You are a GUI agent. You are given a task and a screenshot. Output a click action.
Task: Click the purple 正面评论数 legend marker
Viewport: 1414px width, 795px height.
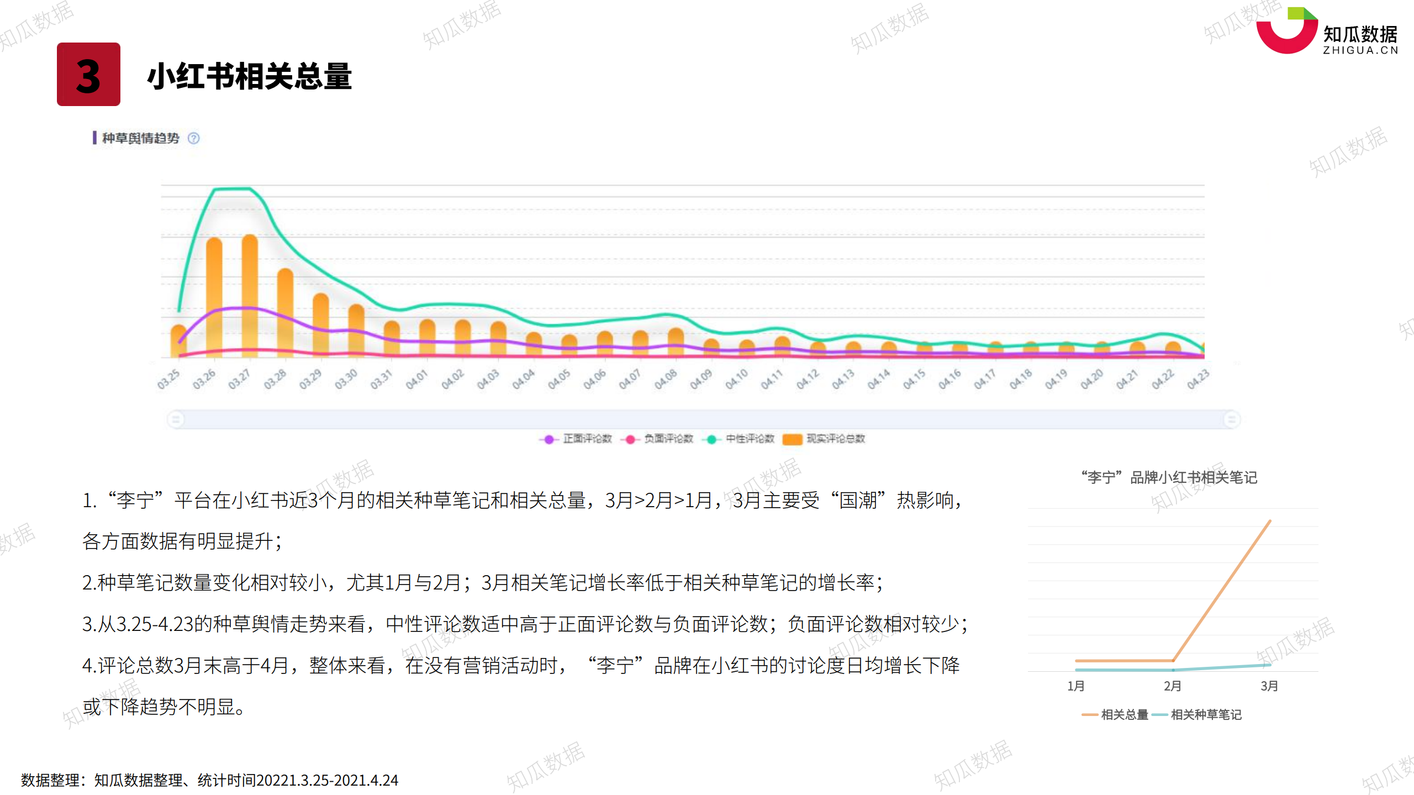click(548, 439)
